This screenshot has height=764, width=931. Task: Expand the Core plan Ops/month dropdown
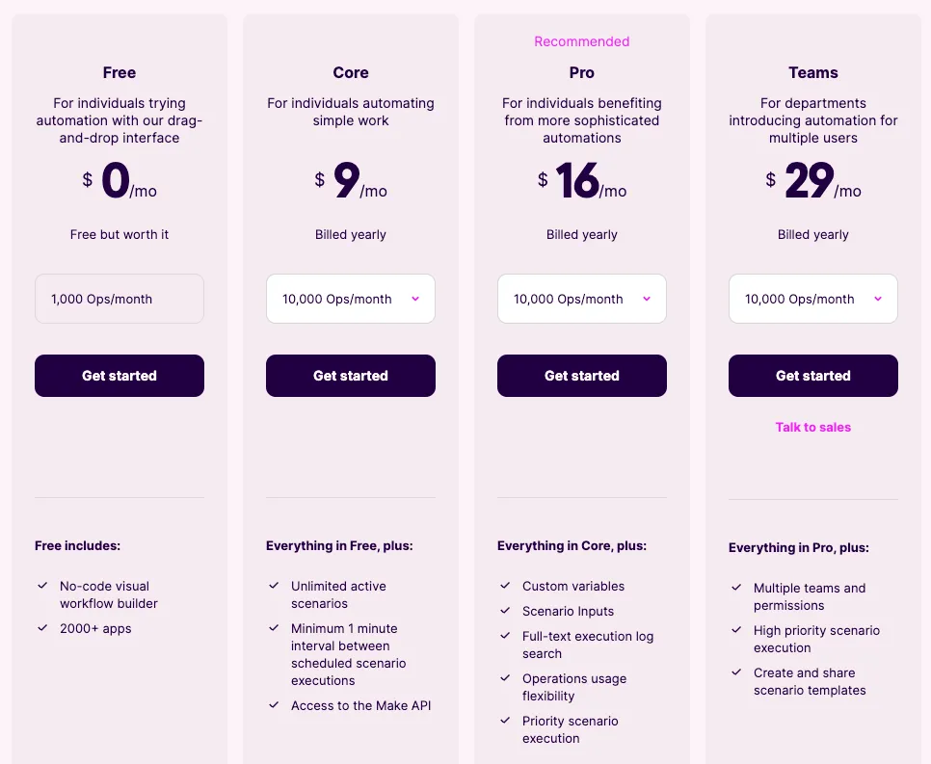(351, 299)
